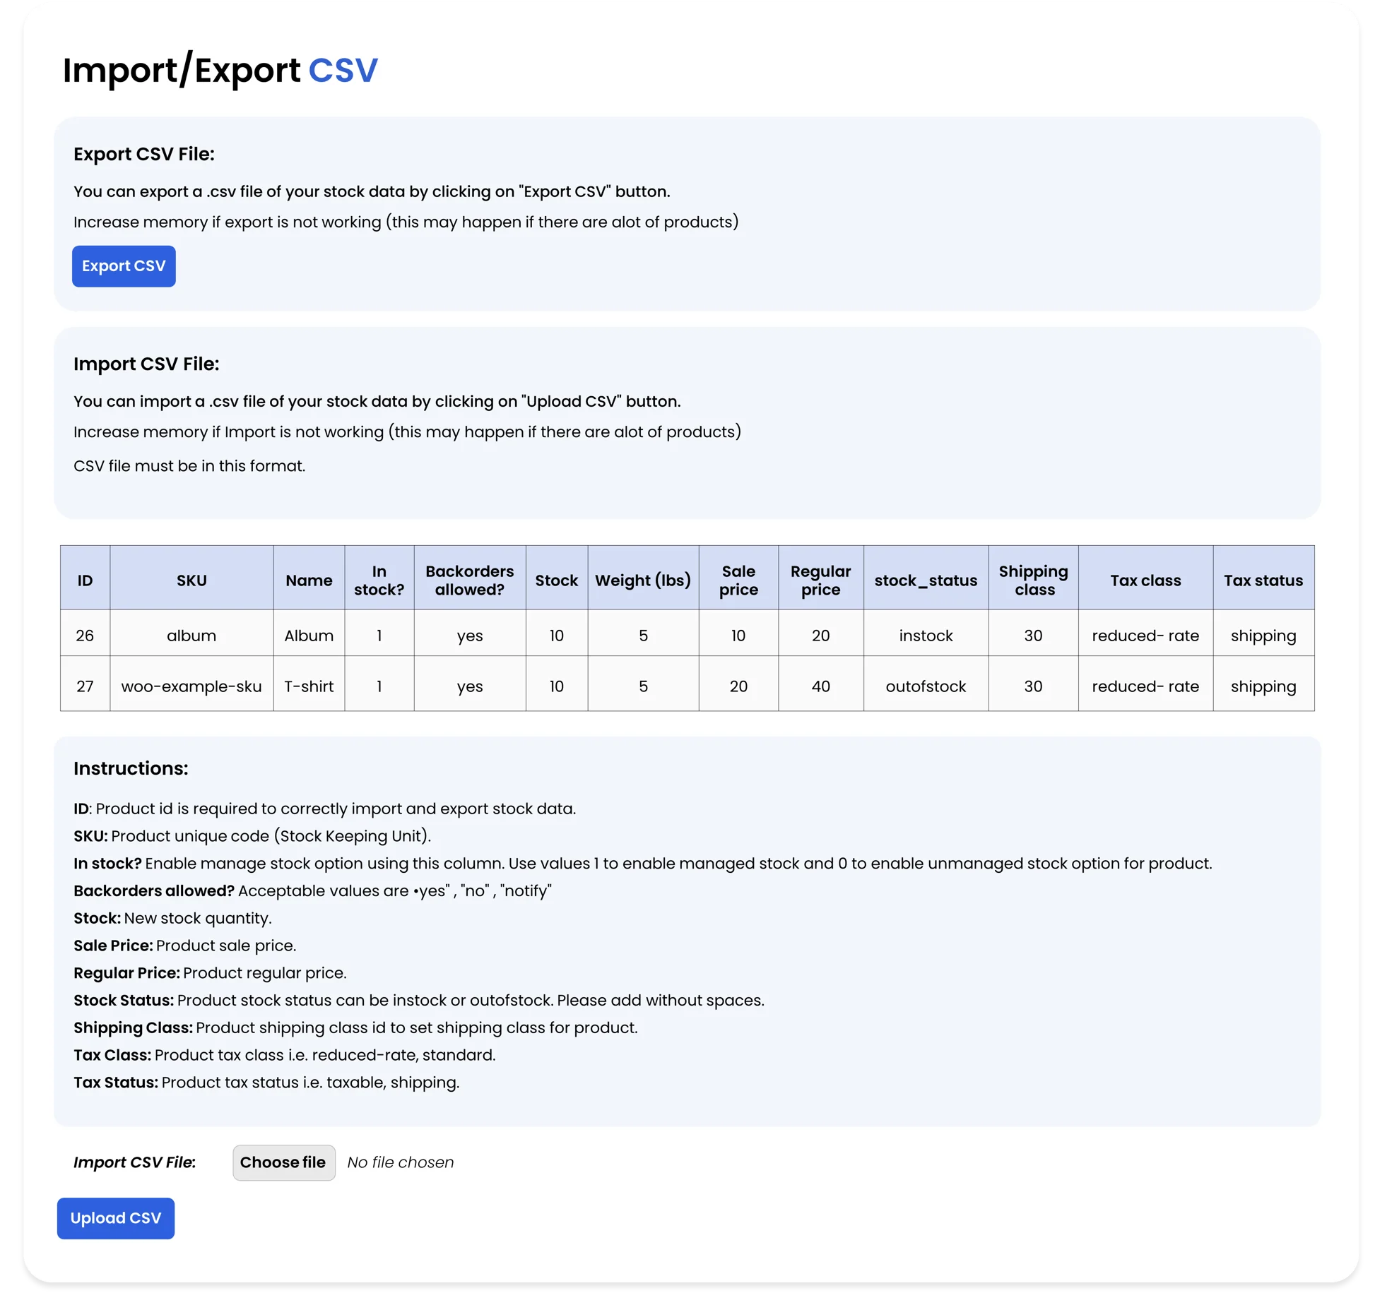The height and width of the screenshot is (1293, 1375).
Task: Click the stock_status column header
Action: [926, 580]
